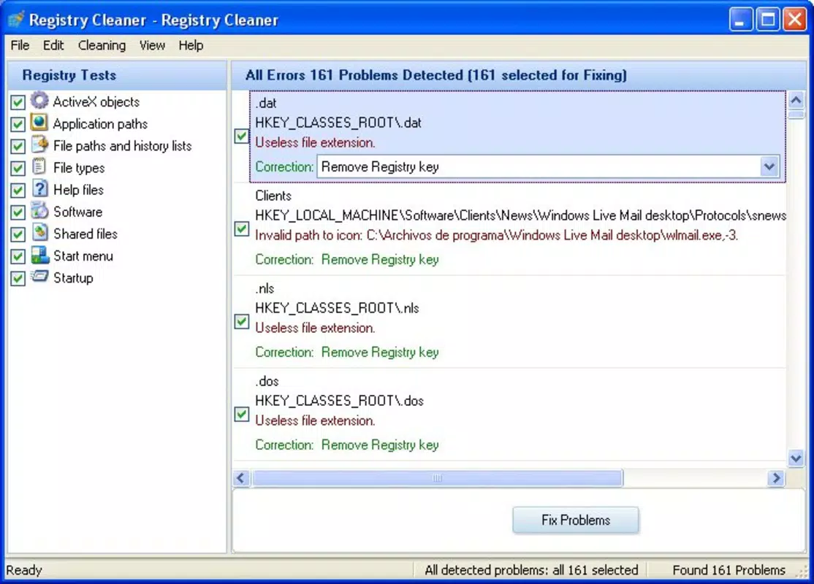Click the Found 161 Problems status entry
The width and height of the screenshot is (814, 584).
click(729, 571)
